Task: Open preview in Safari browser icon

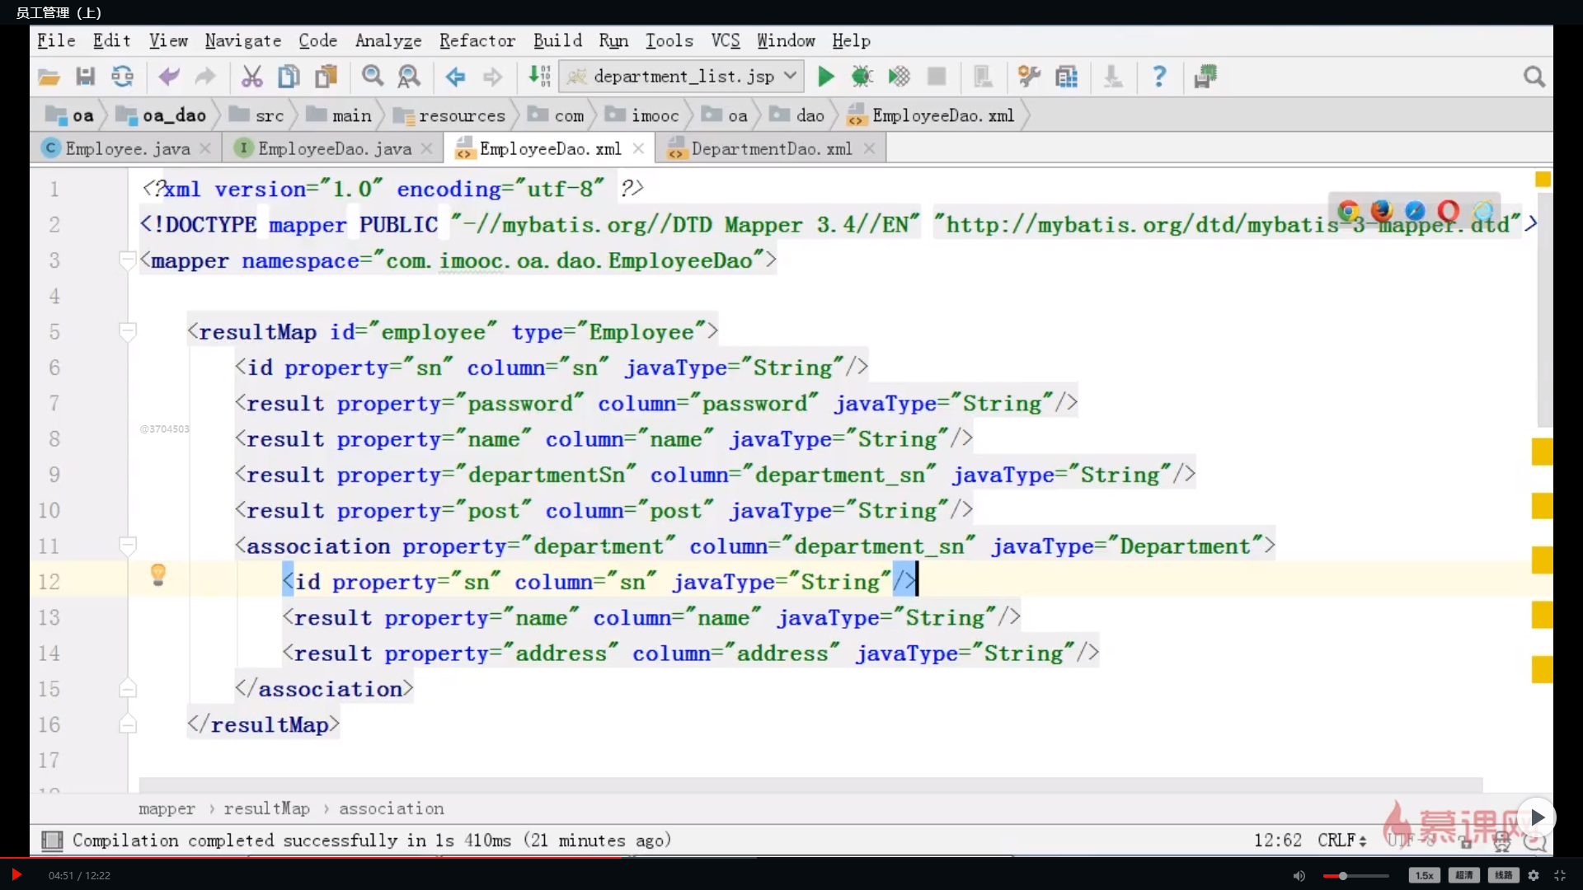Action: 1415,211
